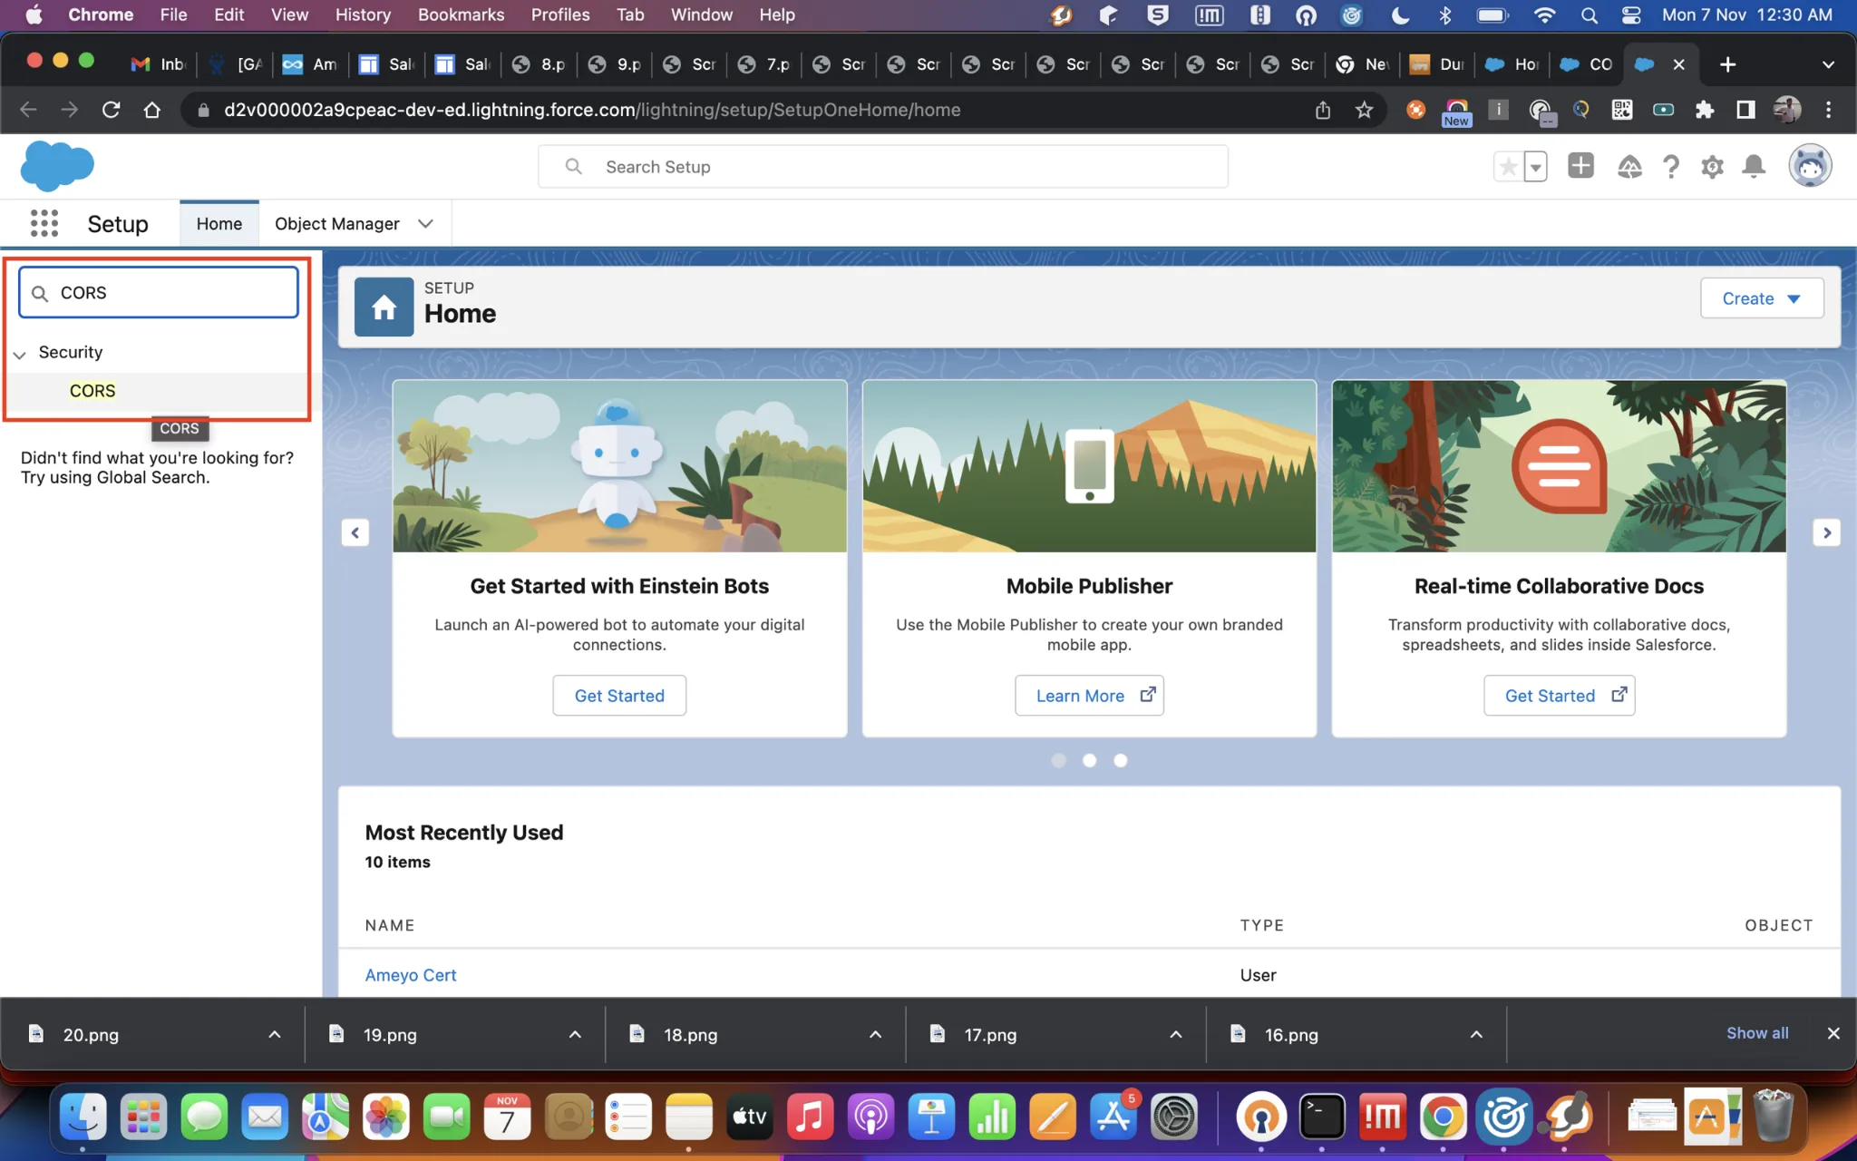Click Get Started for Einstein Bots

click(619, 696)
